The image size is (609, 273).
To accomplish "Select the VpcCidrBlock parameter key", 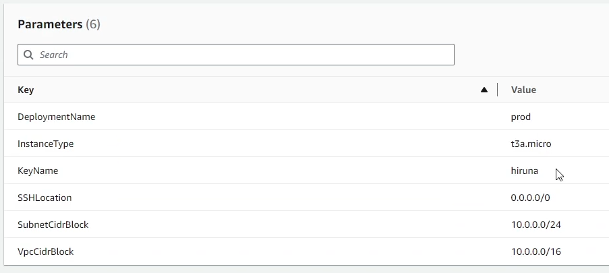I will [45, 251].
